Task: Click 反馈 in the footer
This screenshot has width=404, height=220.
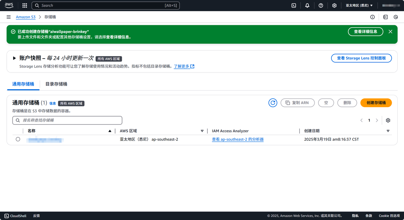Action: 36,216
